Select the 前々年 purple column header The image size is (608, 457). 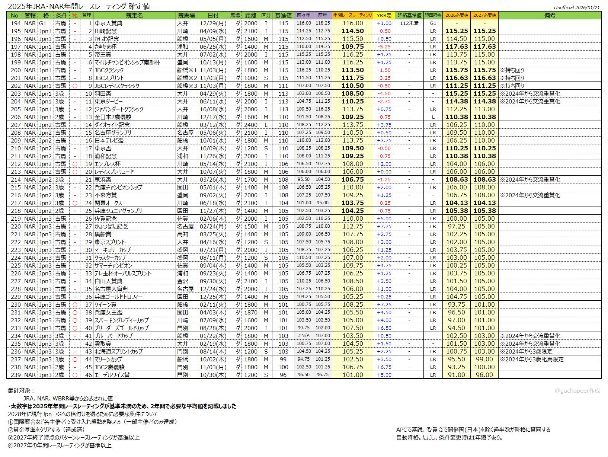tap(304, 15)
